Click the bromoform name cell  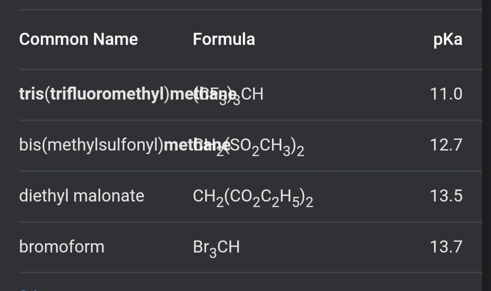pos(62,247)
